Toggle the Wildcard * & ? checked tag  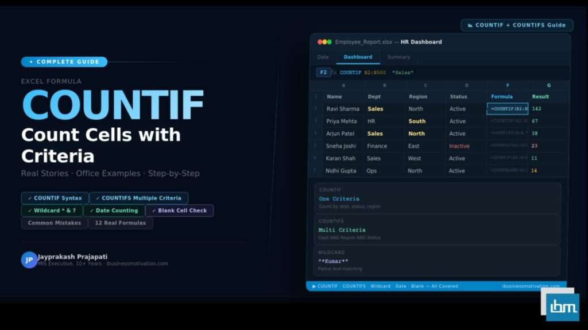(52, 211)
